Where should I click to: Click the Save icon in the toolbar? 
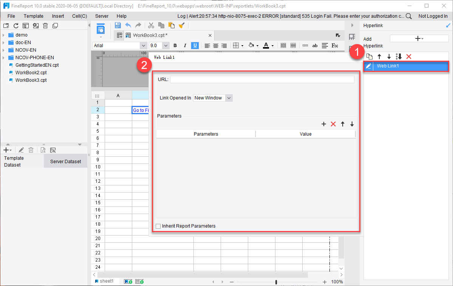point(118,25)
